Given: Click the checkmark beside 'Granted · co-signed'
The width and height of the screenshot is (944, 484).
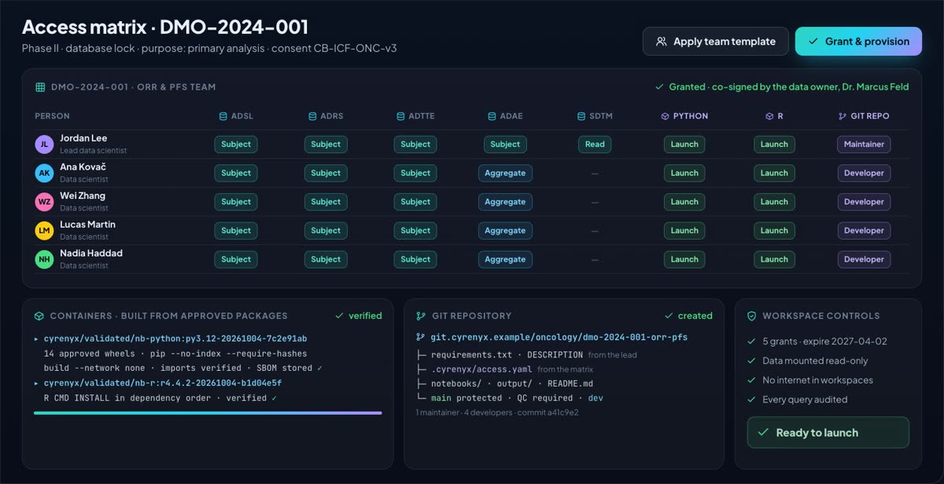Looking at the screenshot, I should [659, 87].
